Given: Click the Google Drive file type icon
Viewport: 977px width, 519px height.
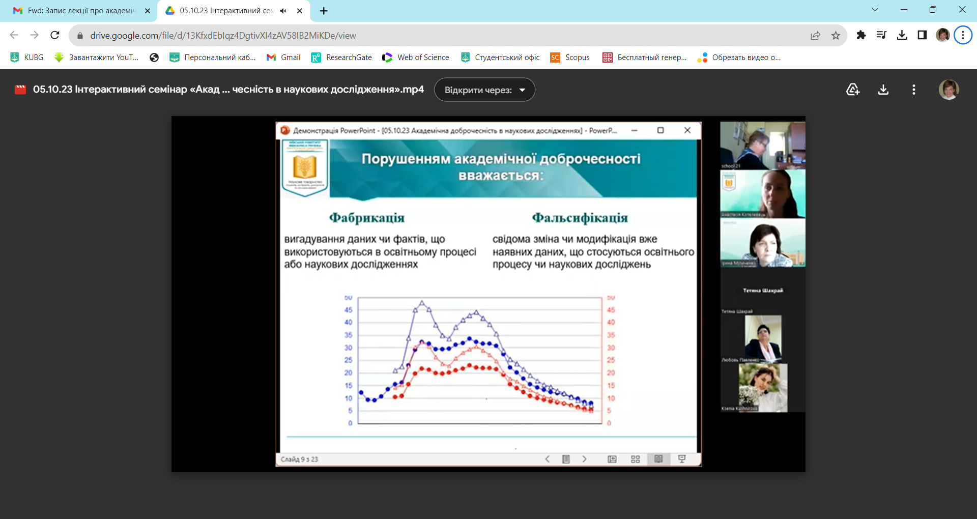Looking at the screenshot, I should (x=20, y=89).
